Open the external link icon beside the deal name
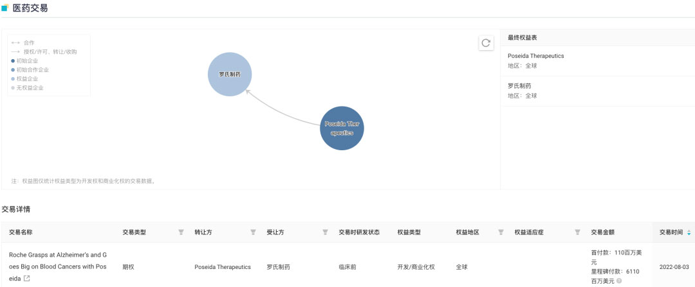Screen dimensions: 695x287 (27, 279)
